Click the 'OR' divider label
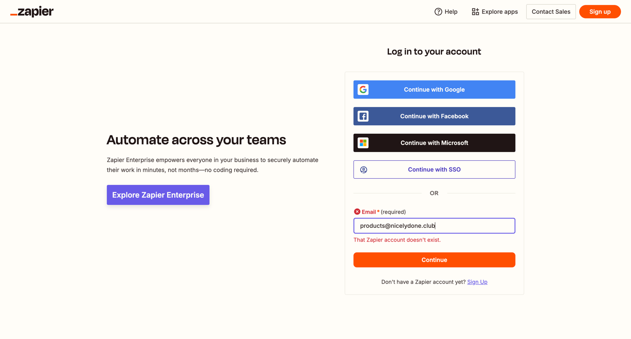 [x=434, y=193]
